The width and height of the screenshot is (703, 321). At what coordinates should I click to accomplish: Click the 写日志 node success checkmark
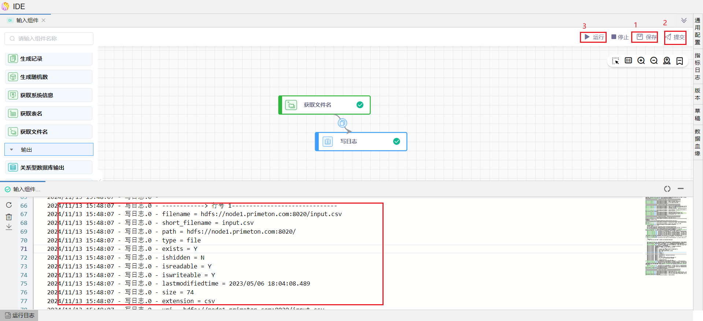[x=396, y=141]
